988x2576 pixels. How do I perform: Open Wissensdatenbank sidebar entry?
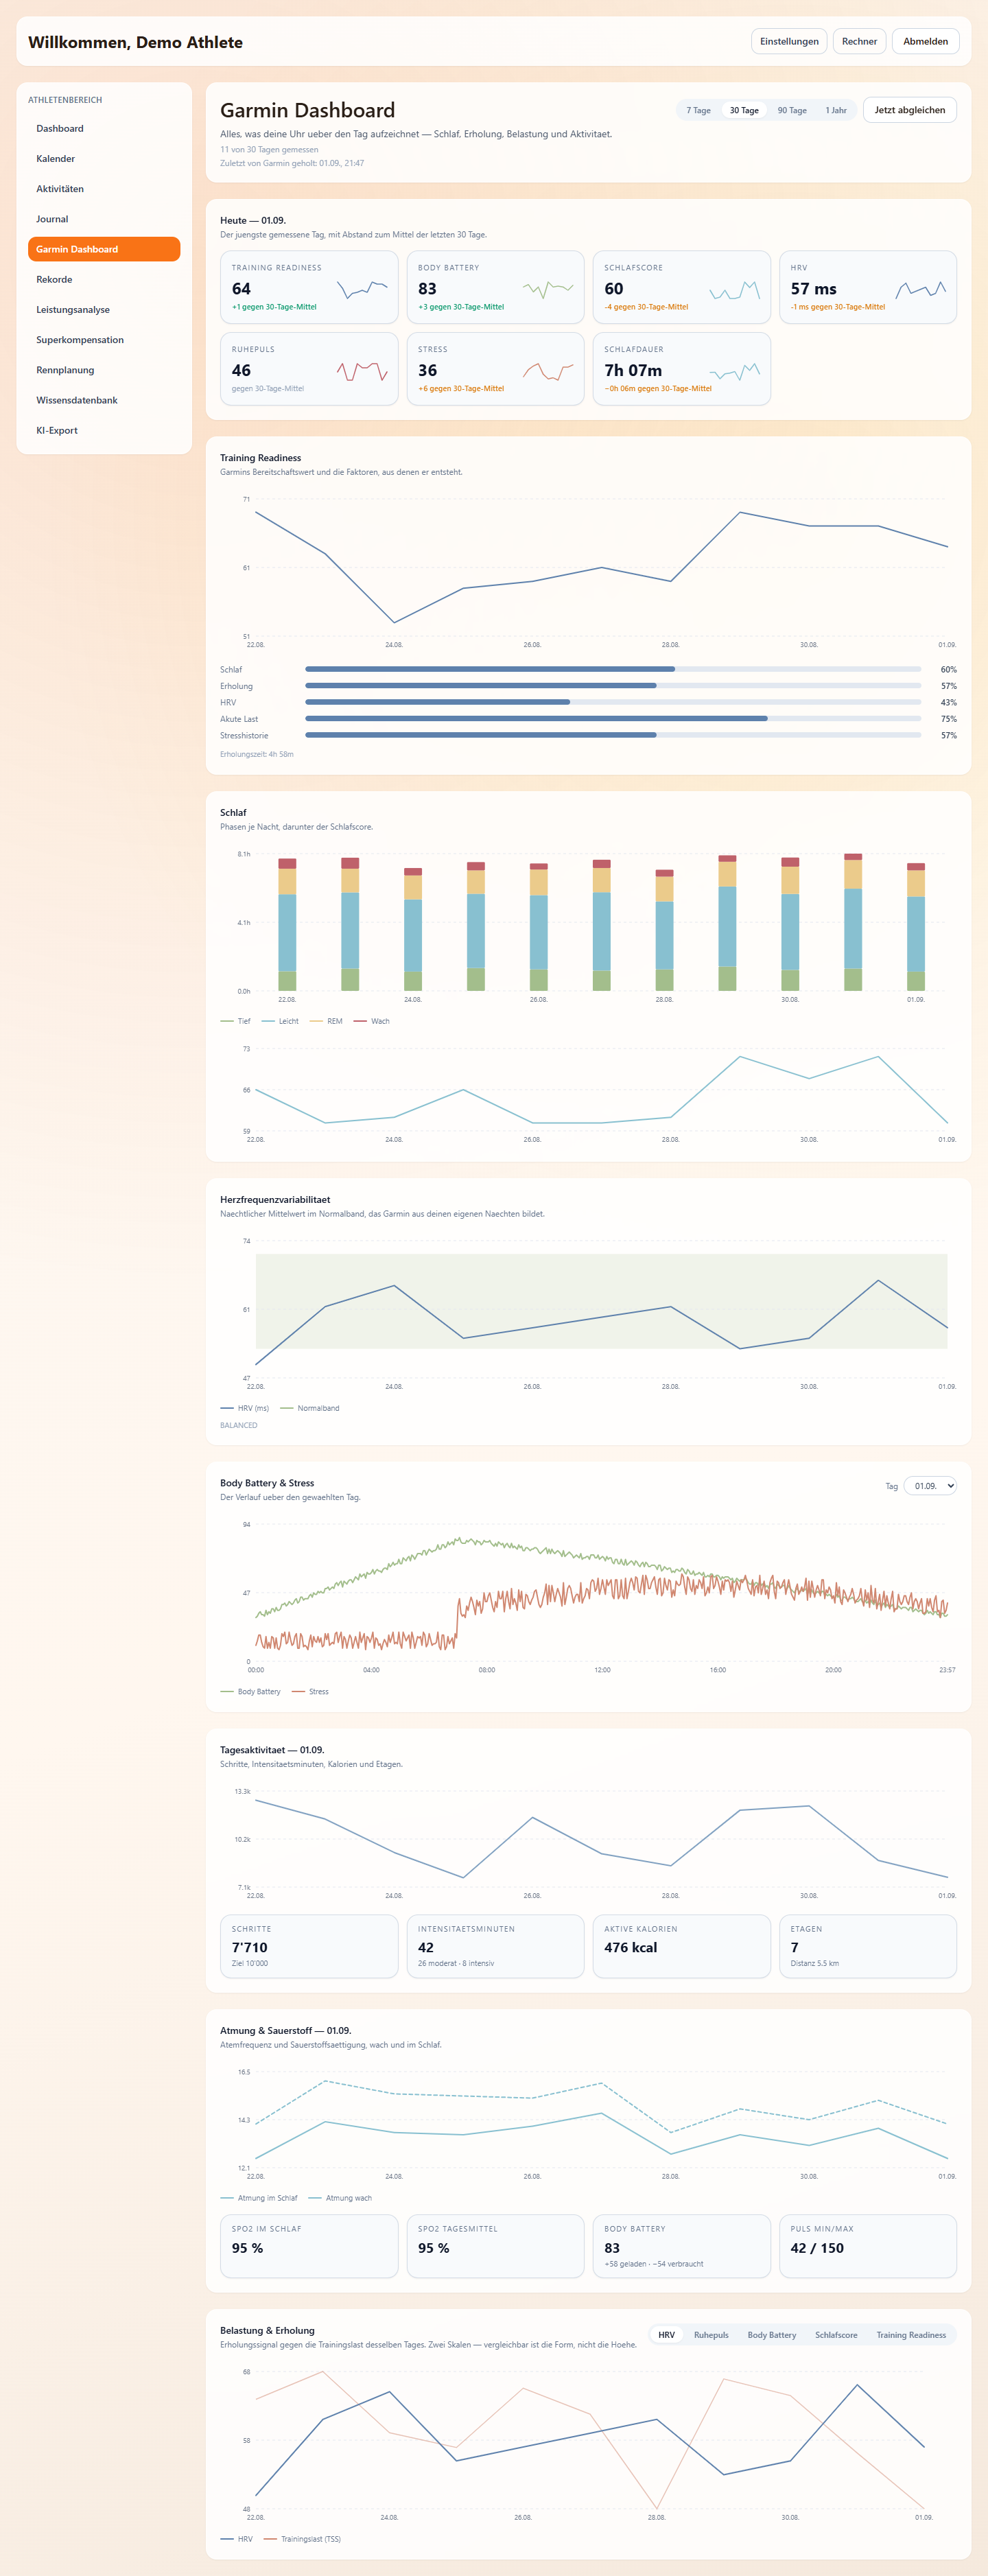click(104, 400)
